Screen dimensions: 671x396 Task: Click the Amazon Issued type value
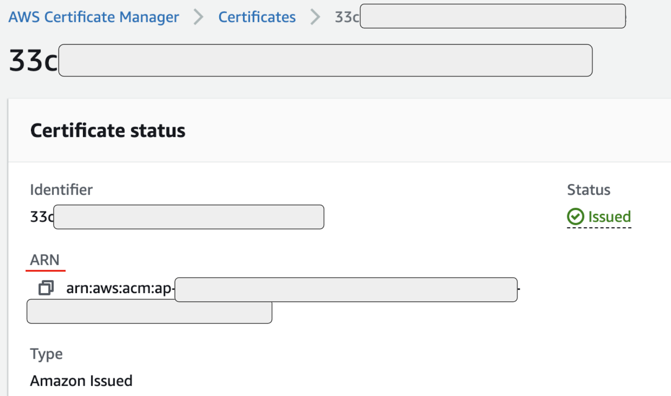[81, 381]
